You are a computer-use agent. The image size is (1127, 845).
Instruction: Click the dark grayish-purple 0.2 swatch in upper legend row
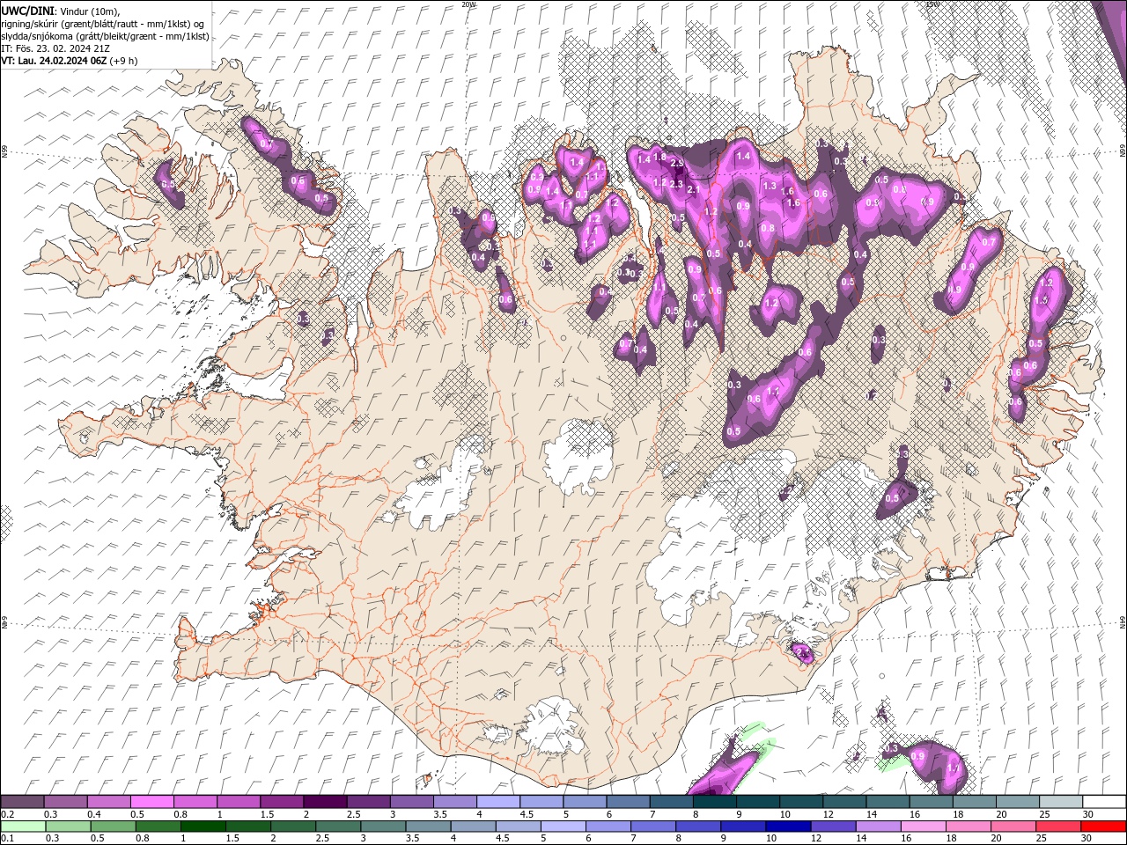pos(22,802)
